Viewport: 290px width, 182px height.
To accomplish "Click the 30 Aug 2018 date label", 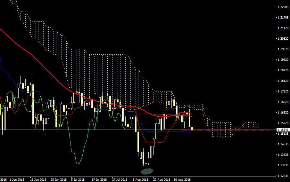I will click(182, 179).
